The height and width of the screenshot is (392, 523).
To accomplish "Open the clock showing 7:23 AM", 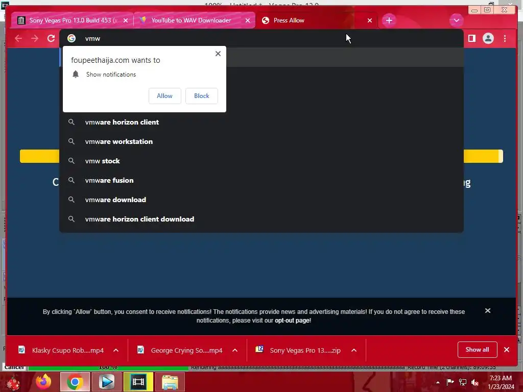I will 501,382.
